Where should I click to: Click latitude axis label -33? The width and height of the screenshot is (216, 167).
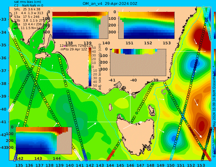pyautogui.click(x=3, y=19)
